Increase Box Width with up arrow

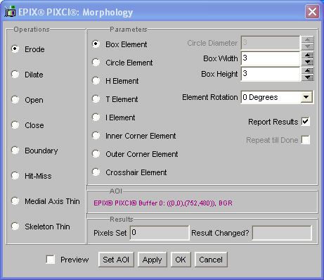point(308,55)
